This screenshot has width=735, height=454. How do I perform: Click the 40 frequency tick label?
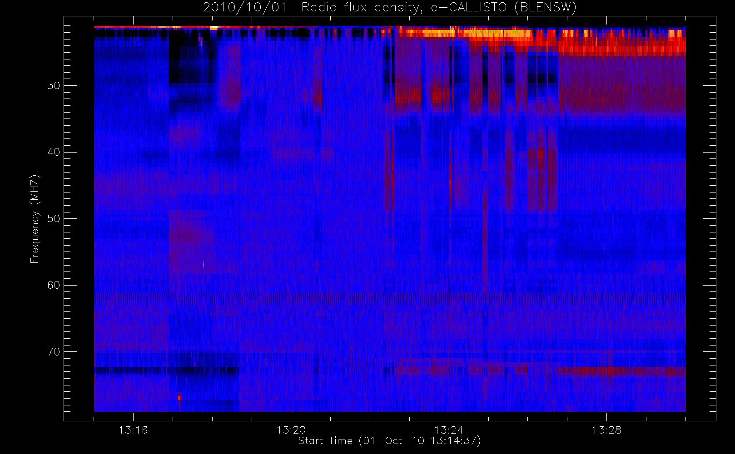(54, 152)
